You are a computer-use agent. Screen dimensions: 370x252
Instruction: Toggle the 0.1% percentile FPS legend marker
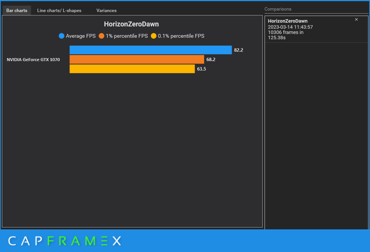point(153,36)
